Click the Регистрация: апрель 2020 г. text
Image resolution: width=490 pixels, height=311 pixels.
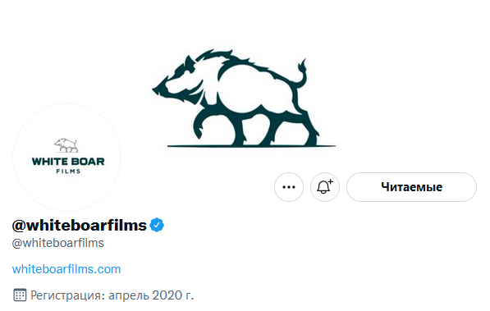(112, 295)
